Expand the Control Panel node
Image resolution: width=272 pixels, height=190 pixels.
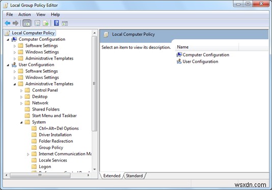pos(21,91)
